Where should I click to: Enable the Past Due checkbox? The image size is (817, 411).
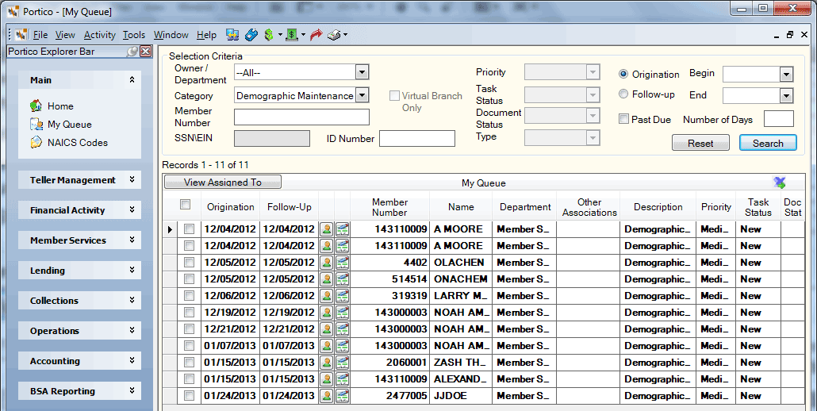click(x=623, y=119)
